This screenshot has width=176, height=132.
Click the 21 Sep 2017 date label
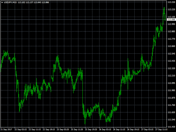6,129
